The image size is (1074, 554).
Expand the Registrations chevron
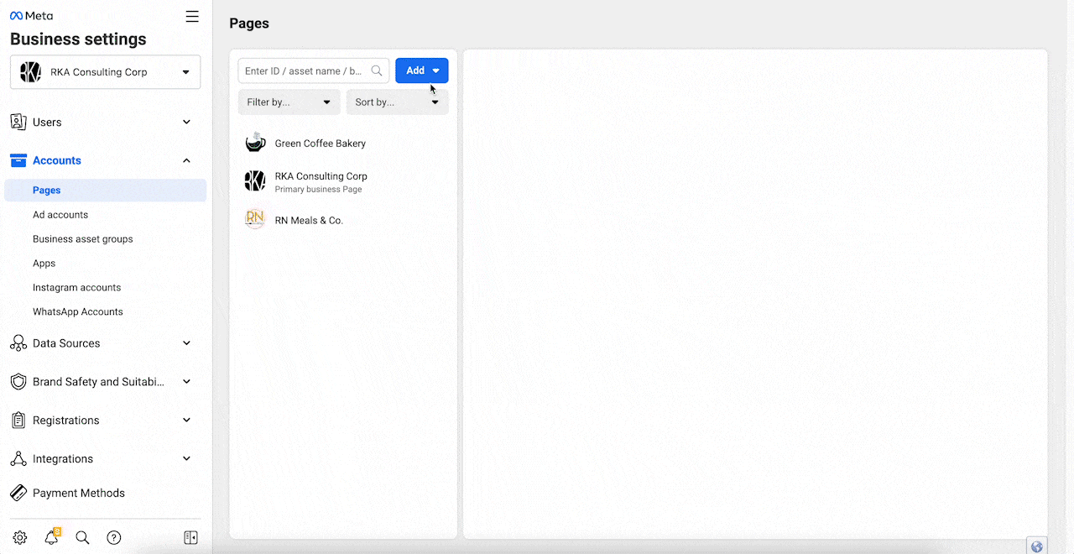click(186, 421)
